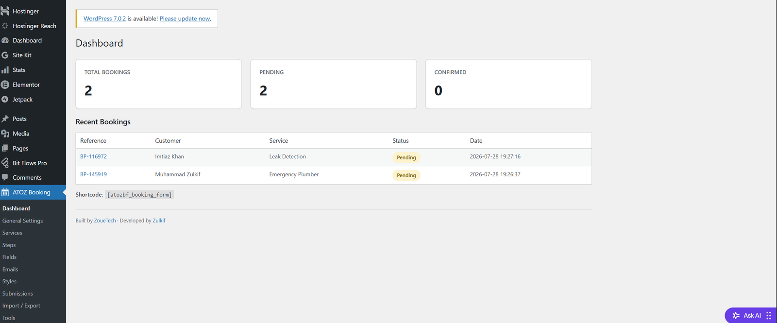Viewport: 777px width, 323px height.
Task: Click the WordPress 7.0.2 link
Action: [104, 18]
